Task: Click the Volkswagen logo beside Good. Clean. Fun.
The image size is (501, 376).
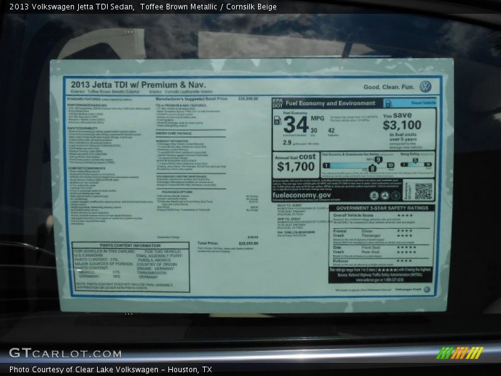Action: (x=425, y=87)
